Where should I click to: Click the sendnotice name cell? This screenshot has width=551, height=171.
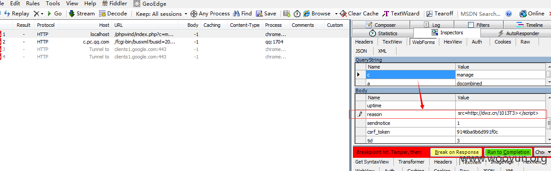(x=411, y=123)
